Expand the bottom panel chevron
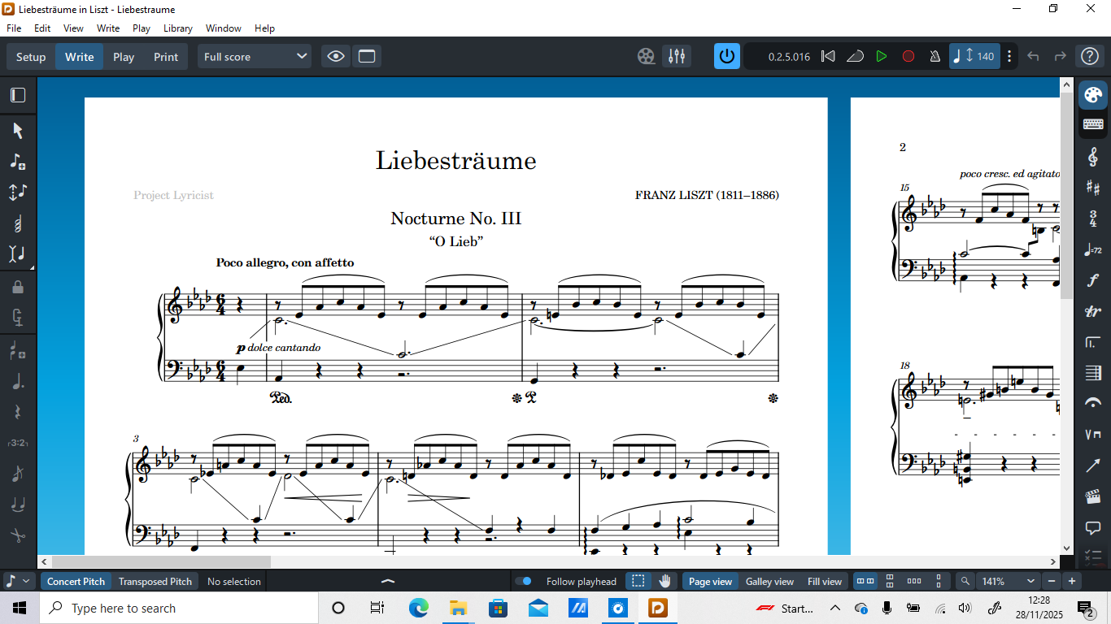The image size is (1111, 624). tap(388, 581)
